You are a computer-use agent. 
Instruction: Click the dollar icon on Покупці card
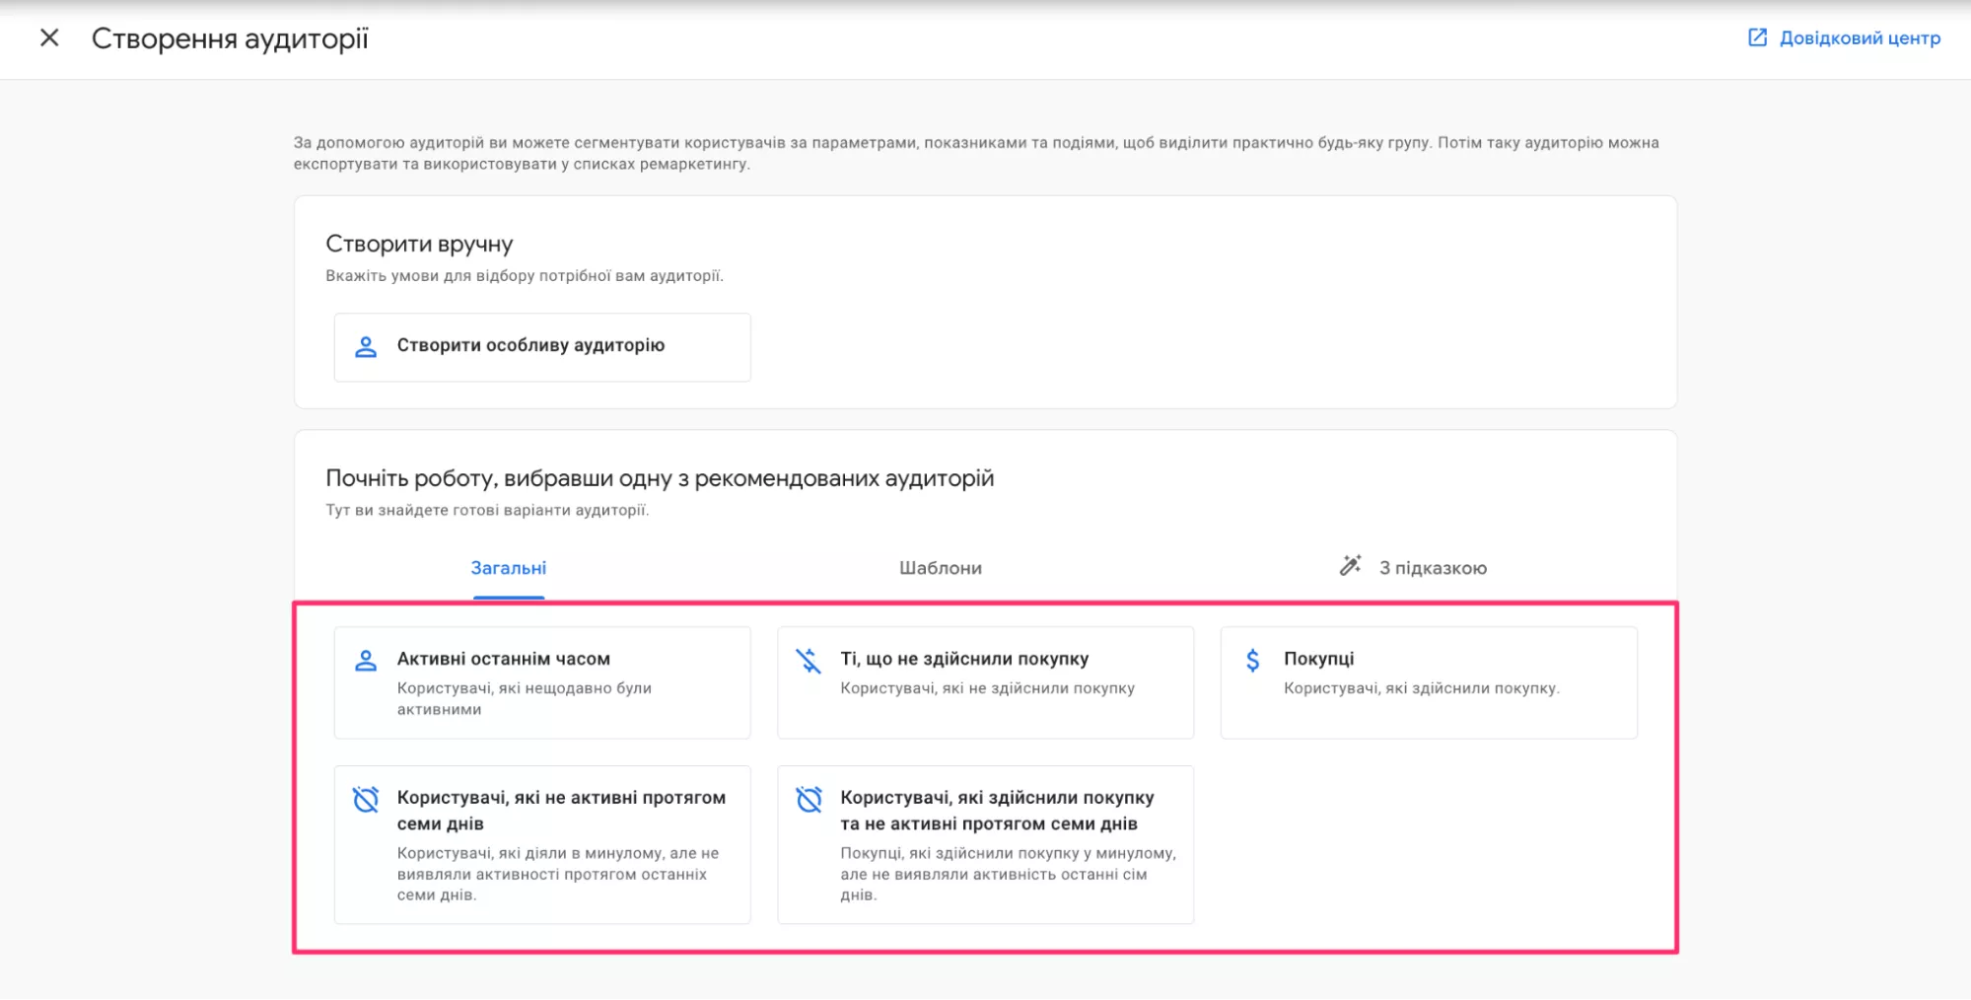(1252, 660)
